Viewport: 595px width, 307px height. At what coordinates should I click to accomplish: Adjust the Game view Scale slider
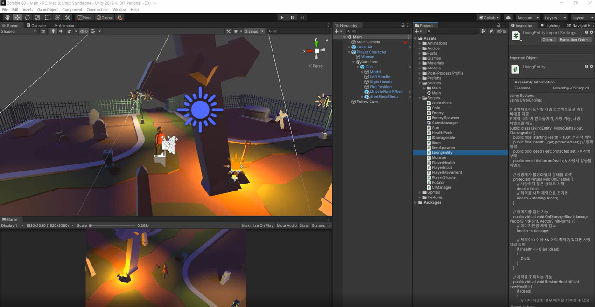(91, 225)
